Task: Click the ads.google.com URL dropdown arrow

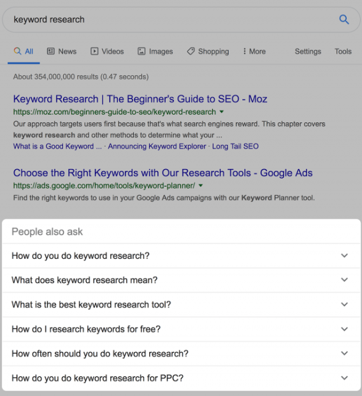Action: 201,186
